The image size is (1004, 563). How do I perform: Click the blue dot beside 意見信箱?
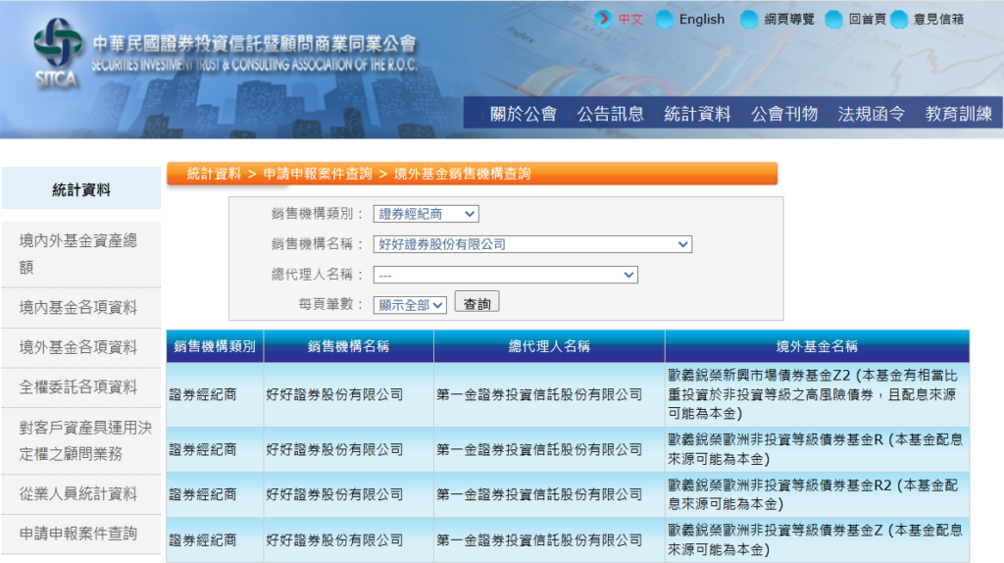point(899,20)
